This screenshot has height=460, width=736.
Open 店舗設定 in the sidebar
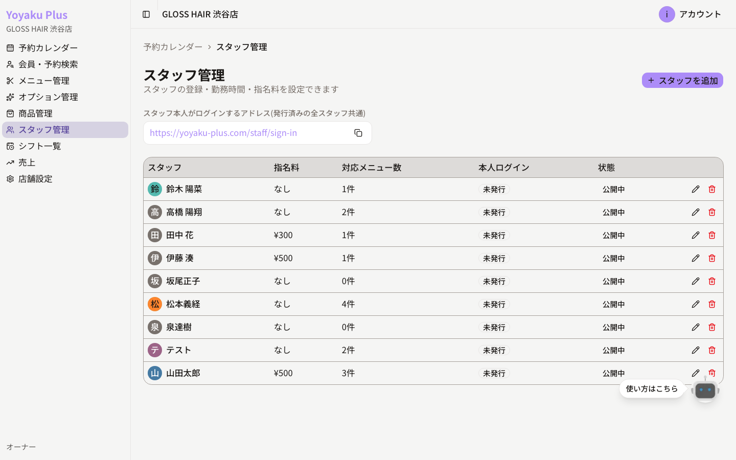point(65,179)
